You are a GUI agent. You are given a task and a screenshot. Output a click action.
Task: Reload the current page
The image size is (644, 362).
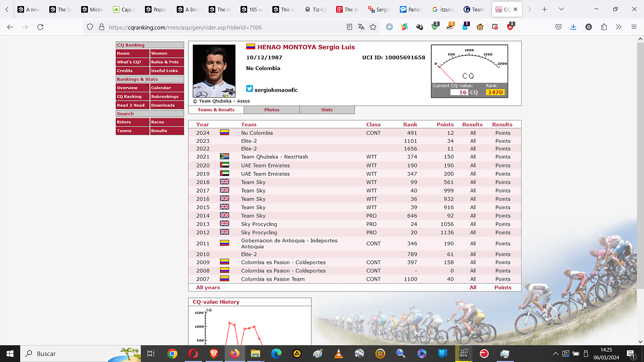click(41, 27)
